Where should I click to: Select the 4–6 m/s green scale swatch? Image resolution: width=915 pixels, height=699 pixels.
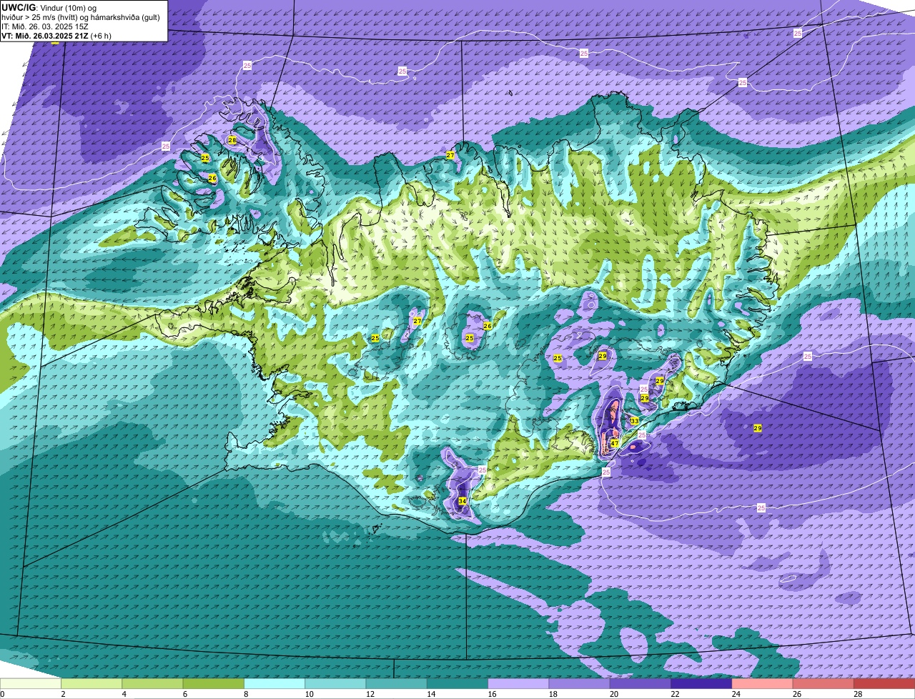click(152, 683)
